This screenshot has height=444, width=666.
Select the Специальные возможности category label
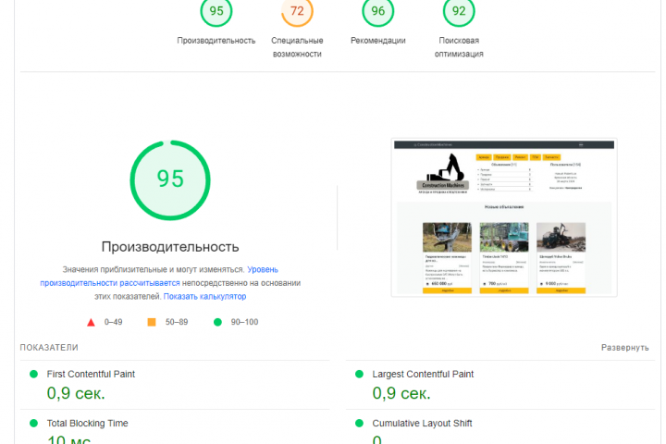(297, 47)
